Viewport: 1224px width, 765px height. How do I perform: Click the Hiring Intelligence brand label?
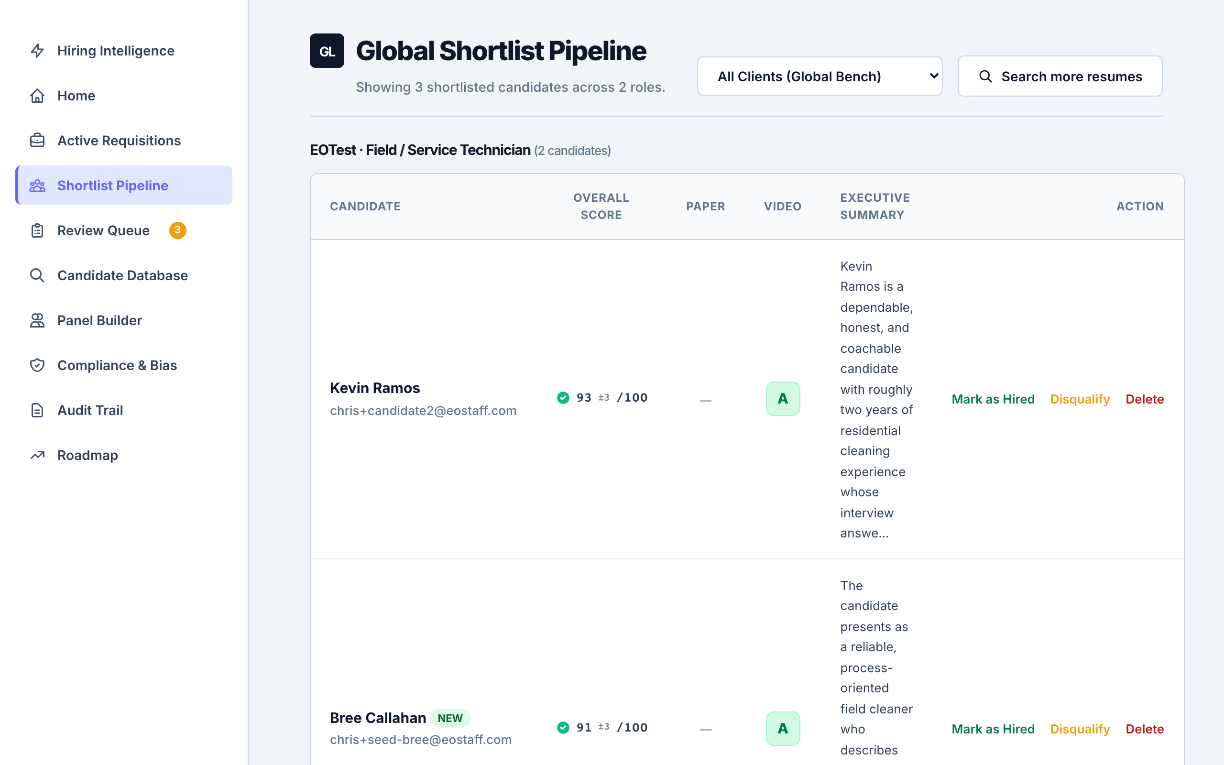[x=116, y=51]
